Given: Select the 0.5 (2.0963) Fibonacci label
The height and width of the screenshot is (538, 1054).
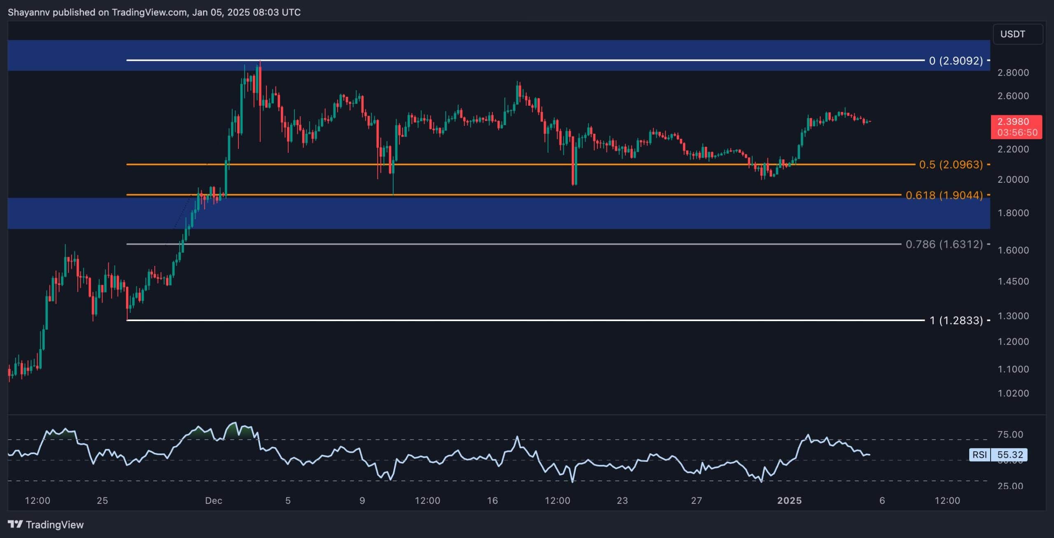Looking at the screenshot, I should pyautogui.click(x=951, y=165).
